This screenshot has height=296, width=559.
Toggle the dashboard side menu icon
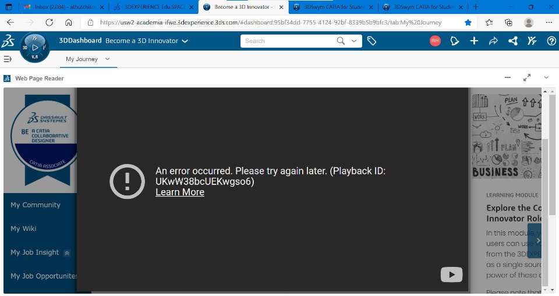[8, 59]
